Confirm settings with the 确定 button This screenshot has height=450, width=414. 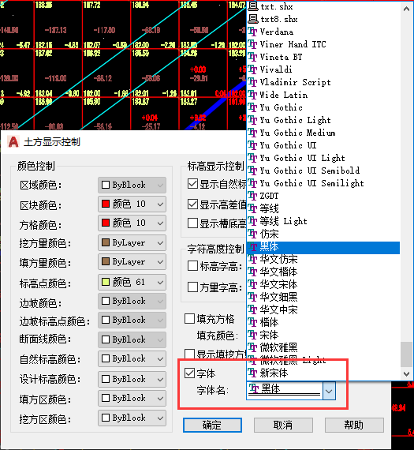212,425
